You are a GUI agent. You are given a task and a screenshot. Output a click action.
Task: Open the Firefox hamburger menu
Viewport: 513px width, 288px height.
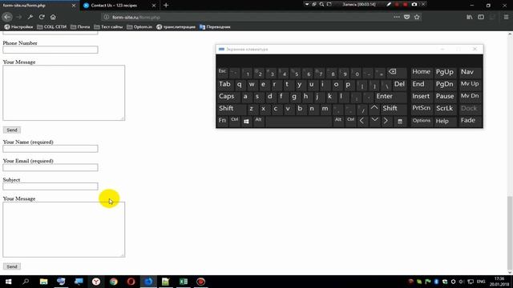coord(506,17)
